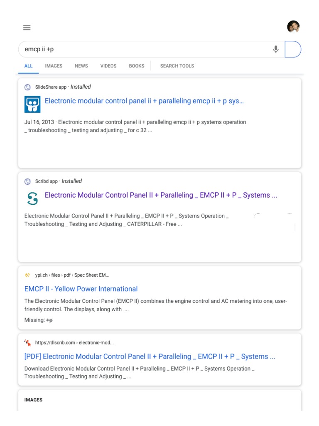
Task: Expand the Search Tools options
Action: 177,66
